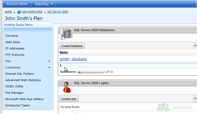Click the SQL Server databases icon
Image resolution: width=197 pixels, height=114 pixels.
(67, 34)
